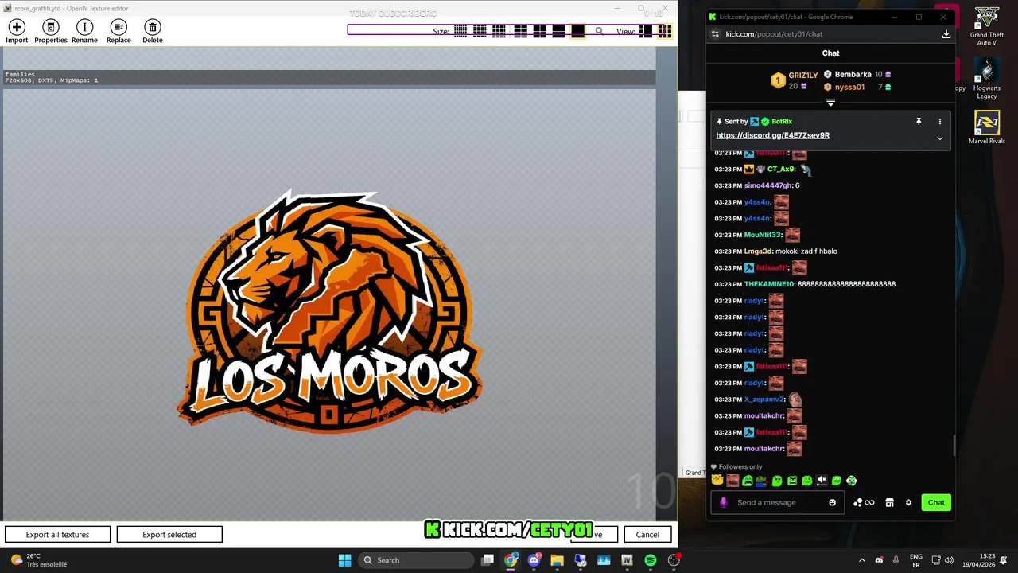Image resolution: width=1018 pixels, height=573 pixels.
Task: Unpin the pinned BotRix message
Action: pos(919,122)
